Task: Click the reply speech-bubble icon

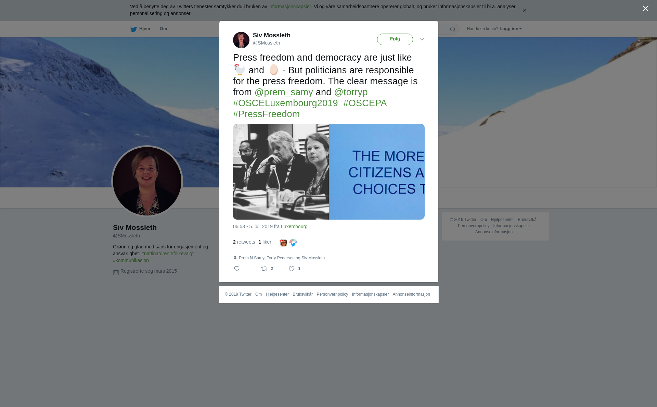Action: (x=237, y=269)
